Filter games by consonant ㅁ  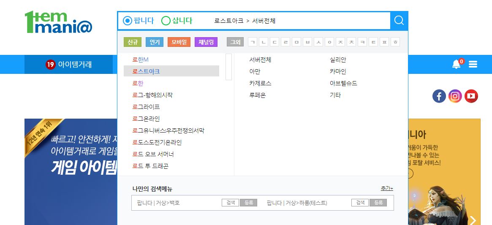tap(296, 42)
